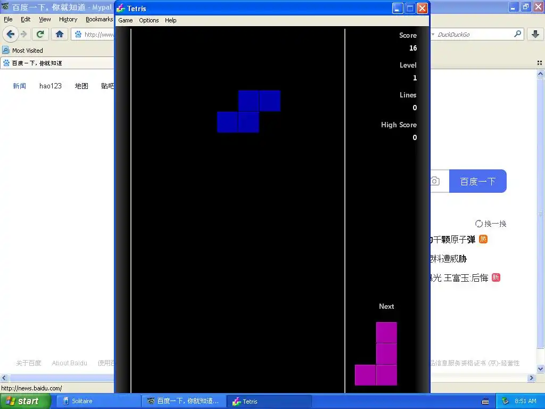Click the Tetris title bar icon
The image size is (545, 409).
(121, 8)
